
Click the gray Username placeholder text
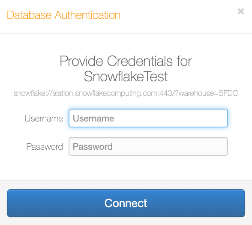pos(93,118)
